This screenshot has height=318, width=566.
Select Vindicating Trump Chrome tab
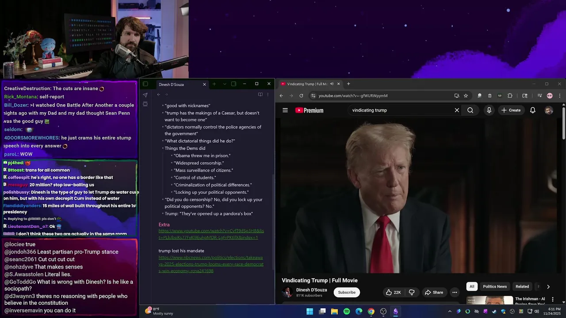(310, 84)
